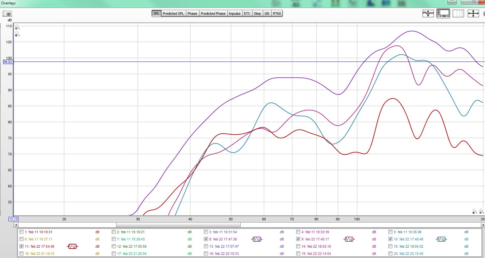Viewport: 485px width, 258px height.
Task: Switch to Predicted SPL tab
Action: 173,13
